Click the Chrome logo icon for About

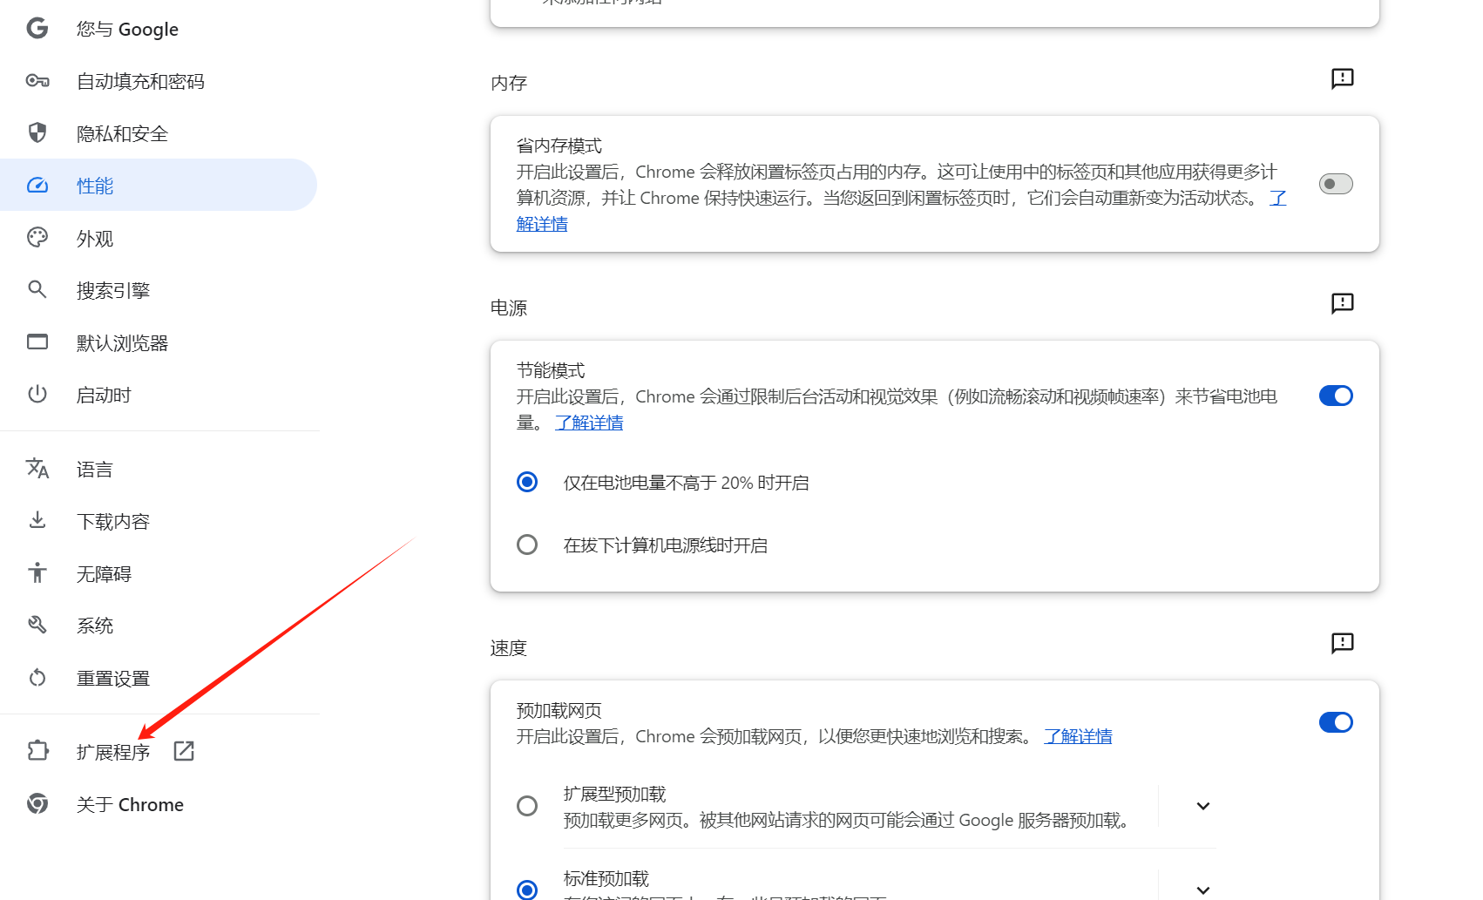pos(37,803)
